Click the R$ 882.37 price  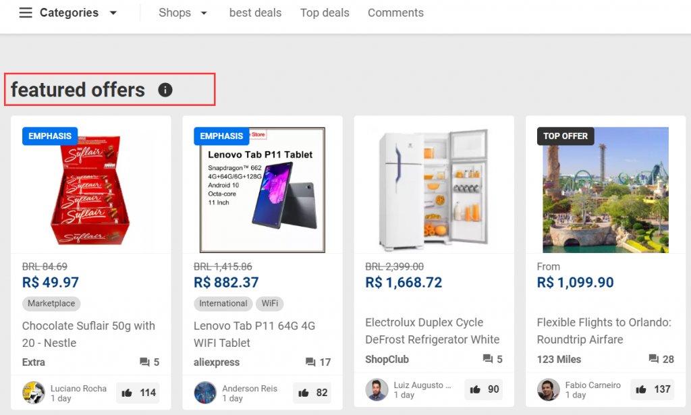pyautogui.click(x=226, y=282)
